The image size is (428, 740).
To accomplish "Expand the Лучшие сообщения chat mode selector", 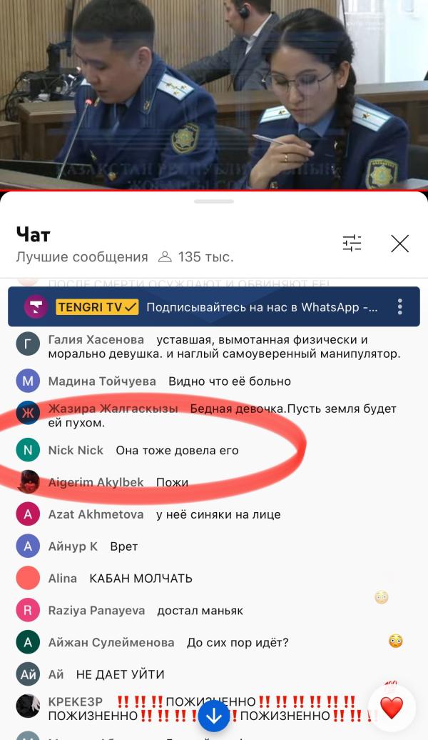I will (x=82, y=257).
